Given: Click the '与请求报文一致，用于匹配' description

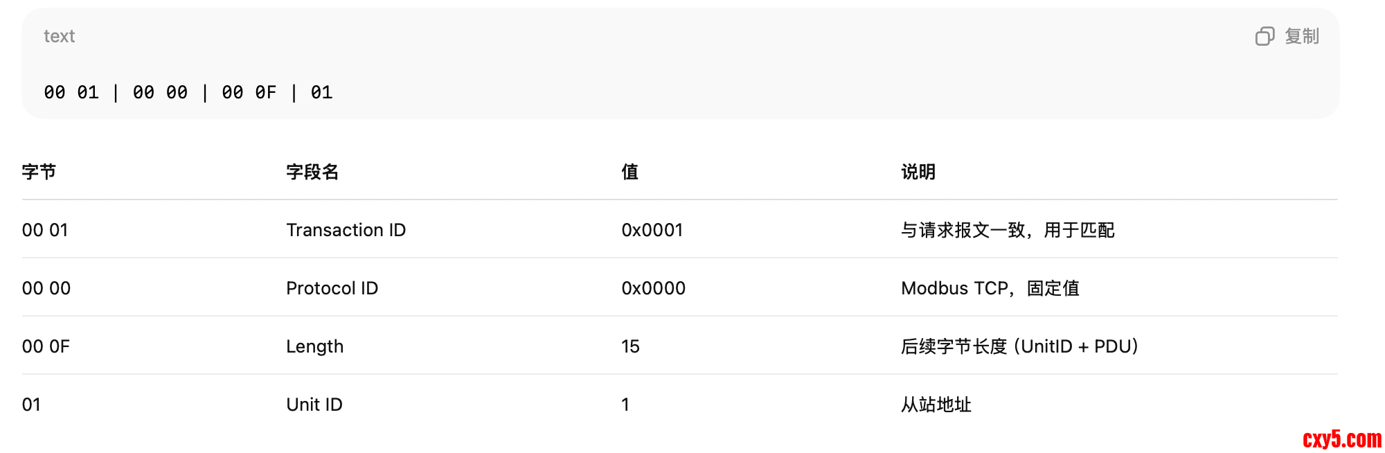Looking at the screenshot, I should click(1007, 230).
